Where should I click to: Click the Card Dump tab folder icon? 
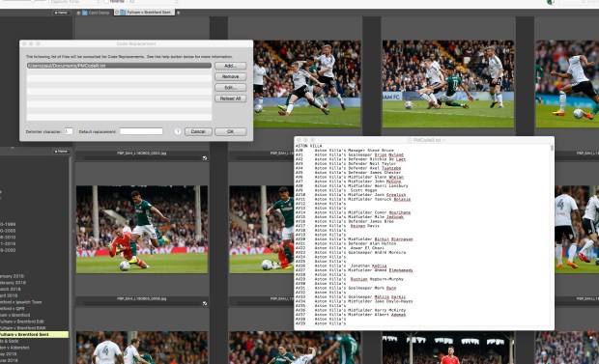(84, 13)
